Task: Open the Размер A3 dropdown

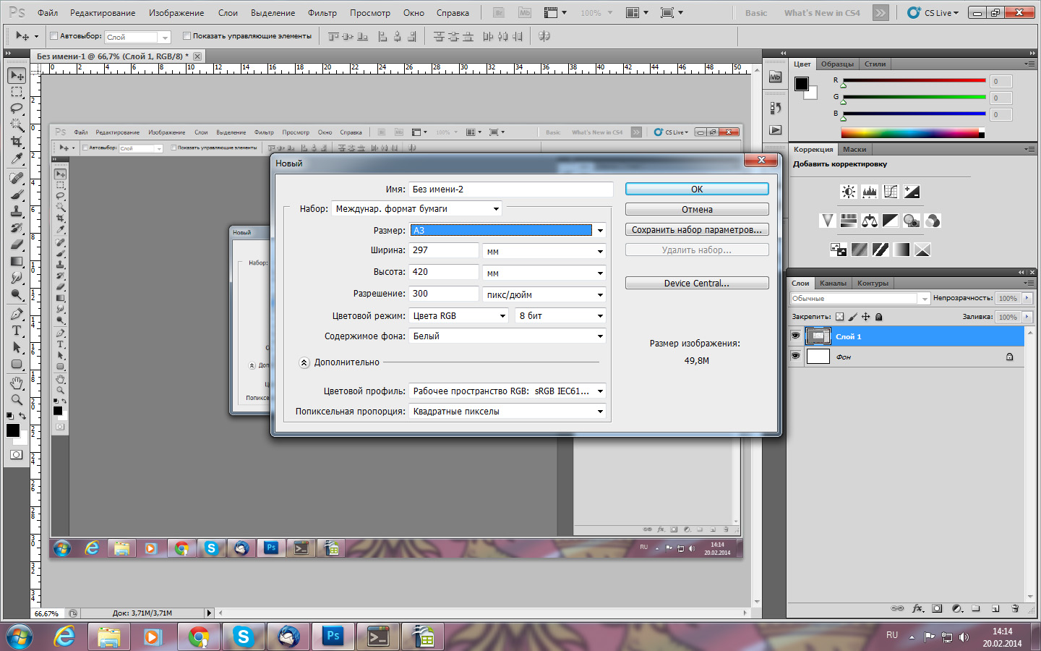Action: [x=507, y=230]
